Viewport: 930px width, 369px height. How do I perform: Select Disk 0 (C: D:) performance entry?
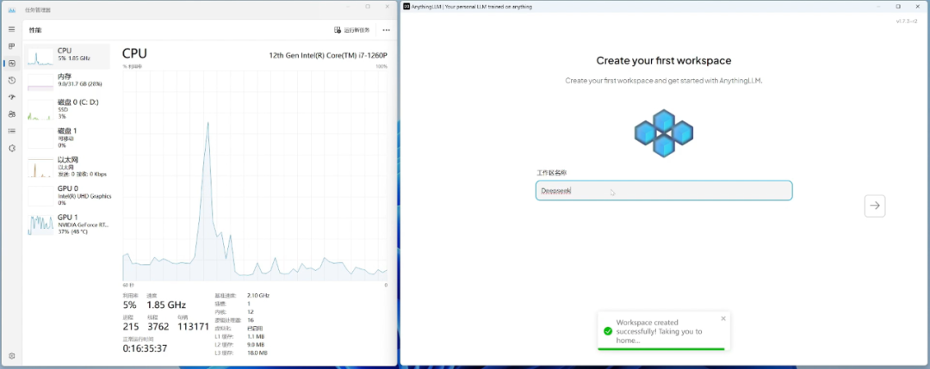pyautogui.click(x=68, y=109)
